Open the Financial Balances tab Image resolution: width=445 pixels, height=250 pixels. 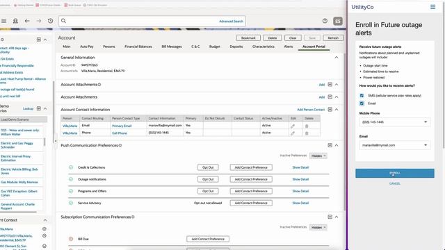tap(138, 47)
